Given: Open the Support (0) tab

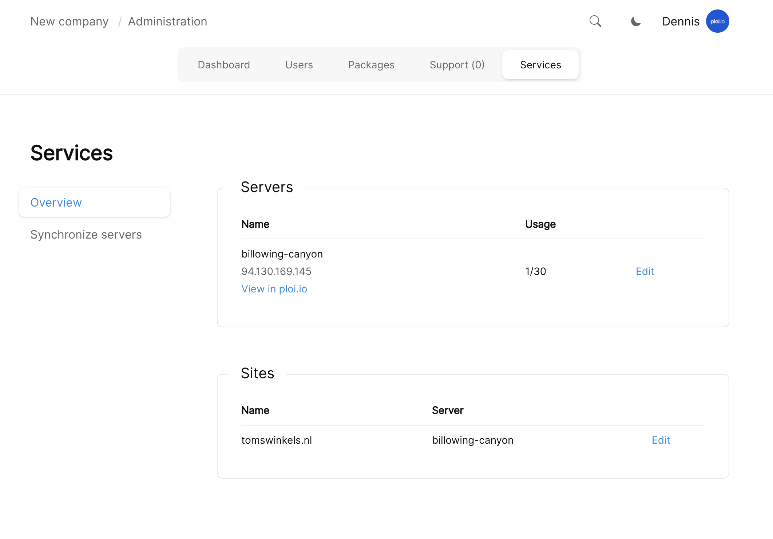Looking at the screenshot, I should pyautogui.click(x=457, y=65).
